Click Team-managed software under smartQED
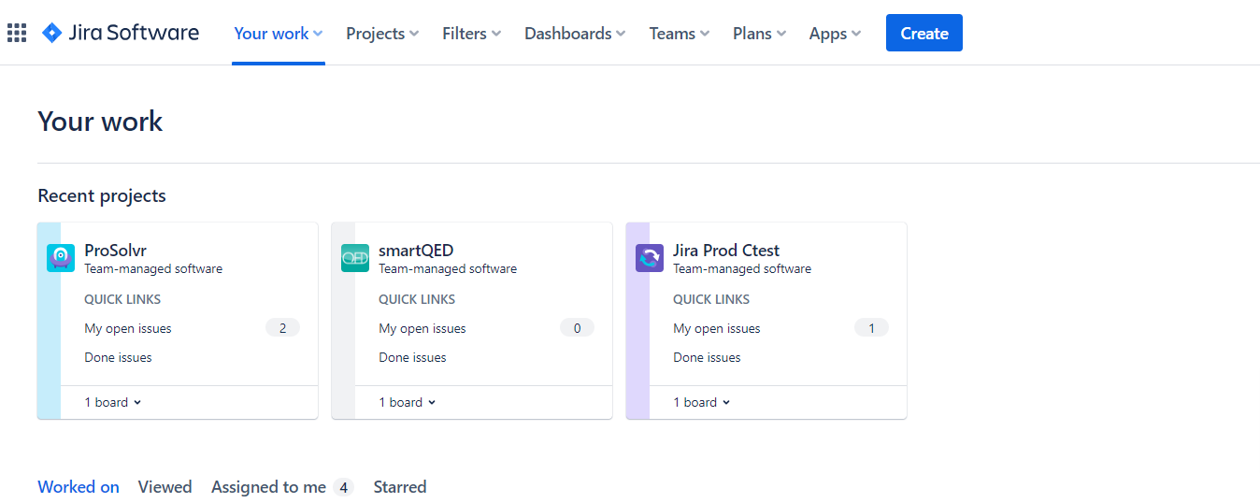Viewport: 1260px width, 503px height. 448,268
